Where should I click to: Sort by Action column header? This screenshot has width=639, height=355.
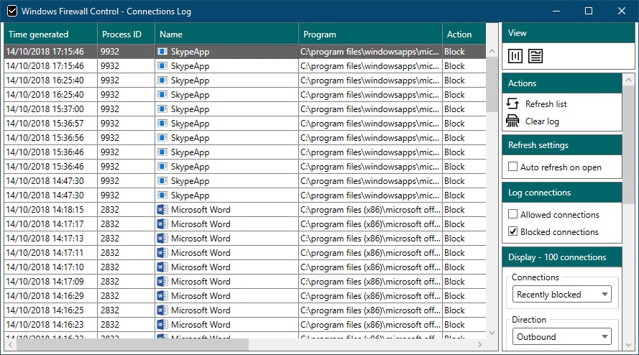464,34
